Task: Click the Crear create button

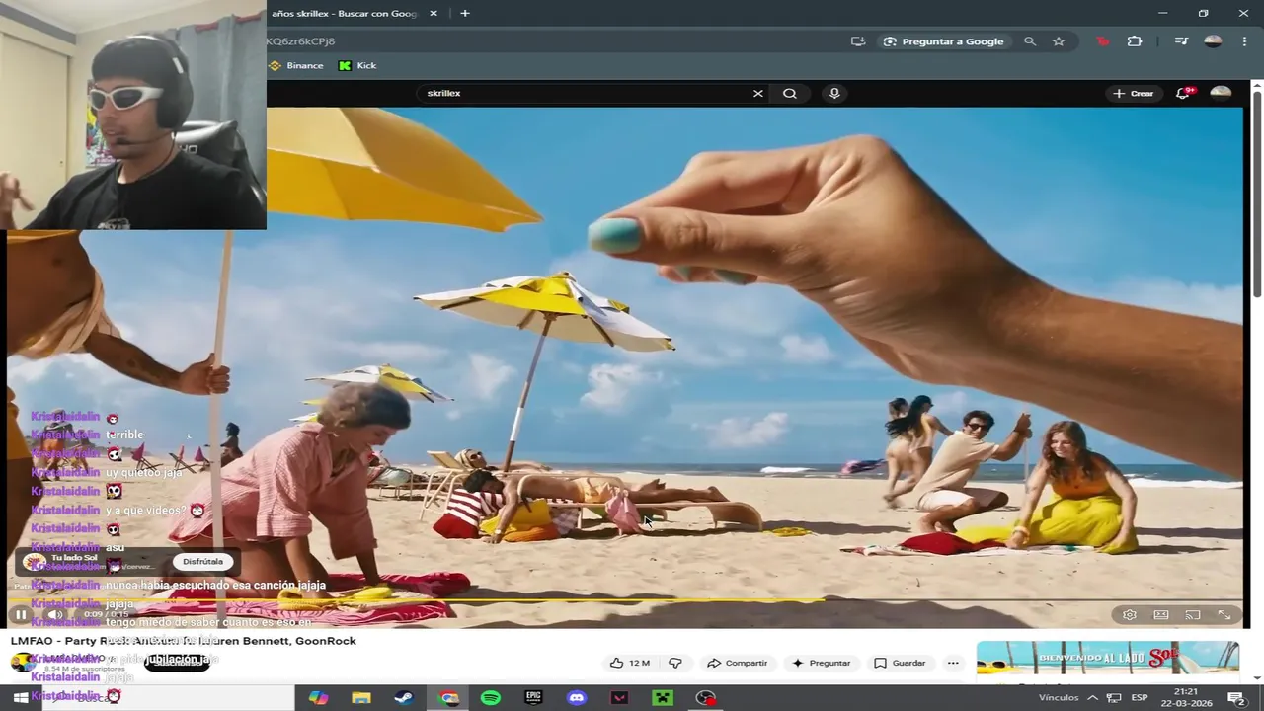Action: coord(1133,93)
